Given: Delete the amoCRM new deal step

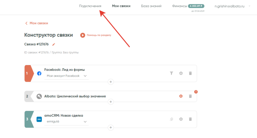Looking at the screenshot, I should tap(190, 119).
